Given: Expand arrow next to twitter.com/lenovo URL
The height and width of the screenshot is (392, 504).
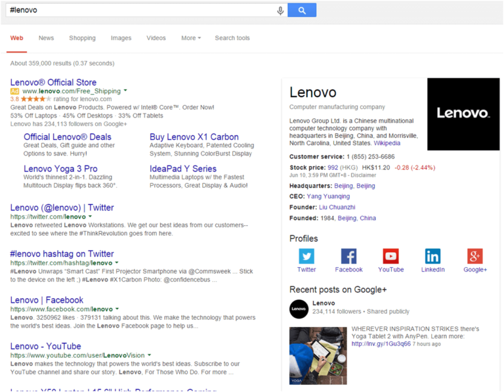Looking at the screenshot, I should click(91, 217).
